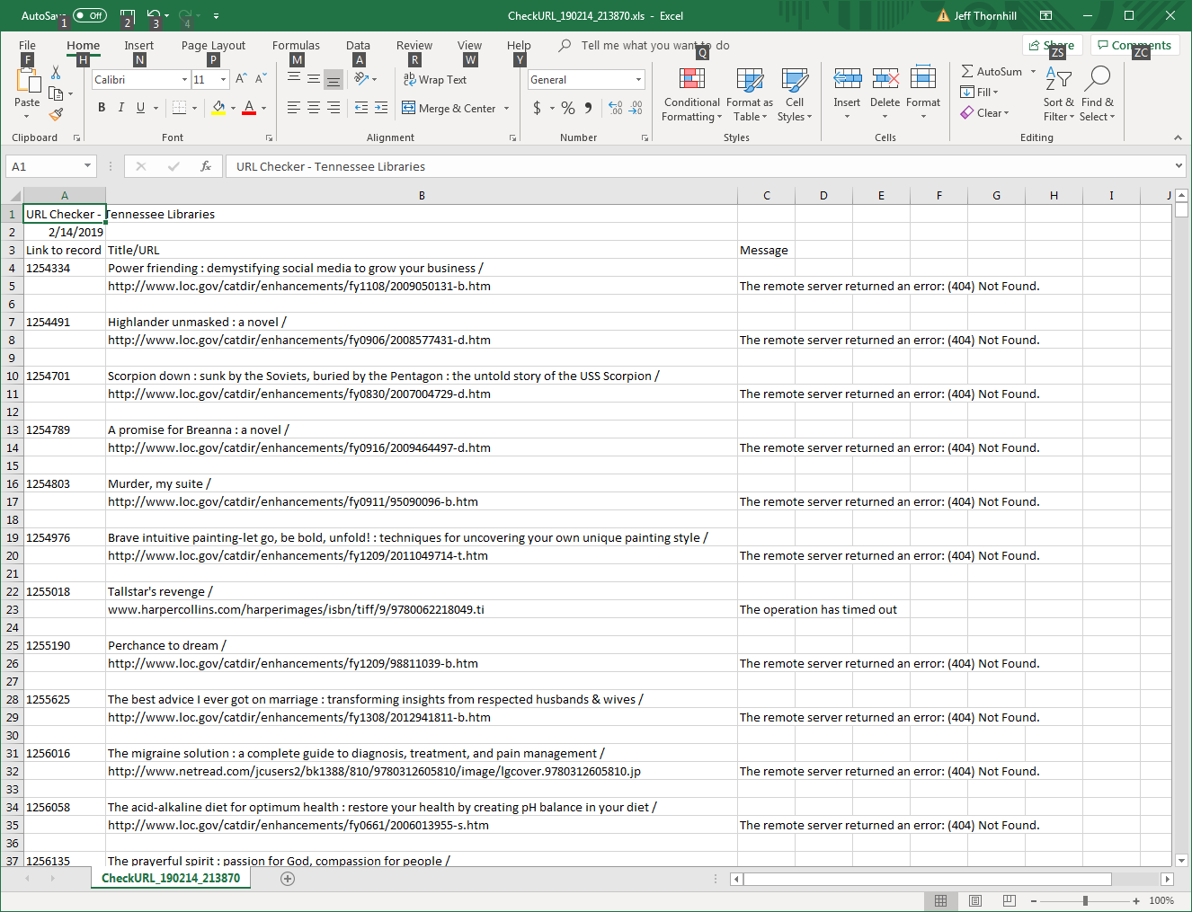Switch to the Review tab

[x=414, y=45]
